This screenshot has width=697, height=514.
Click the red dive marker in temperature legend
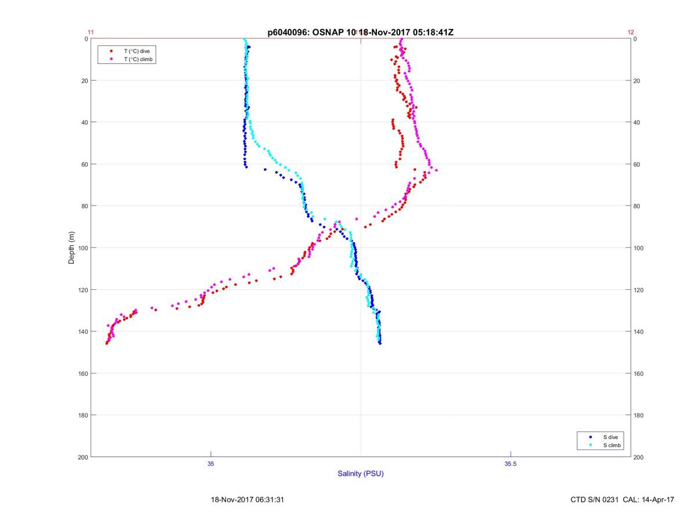click(x=111, y=51)
